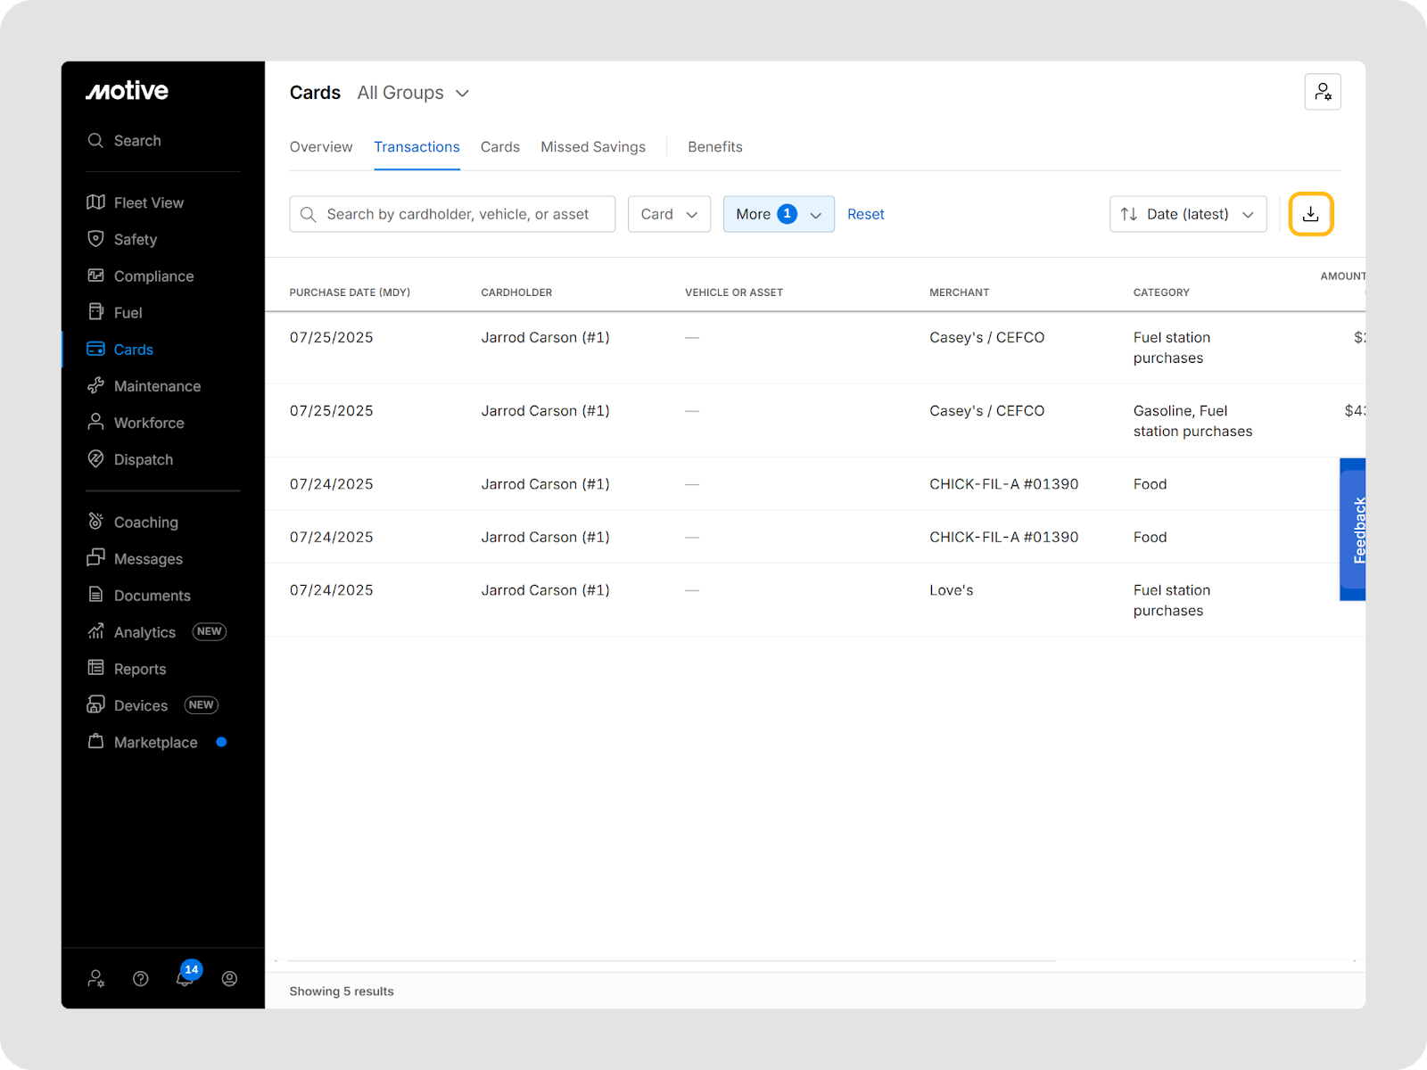Switch to the Overview tab

321,147
